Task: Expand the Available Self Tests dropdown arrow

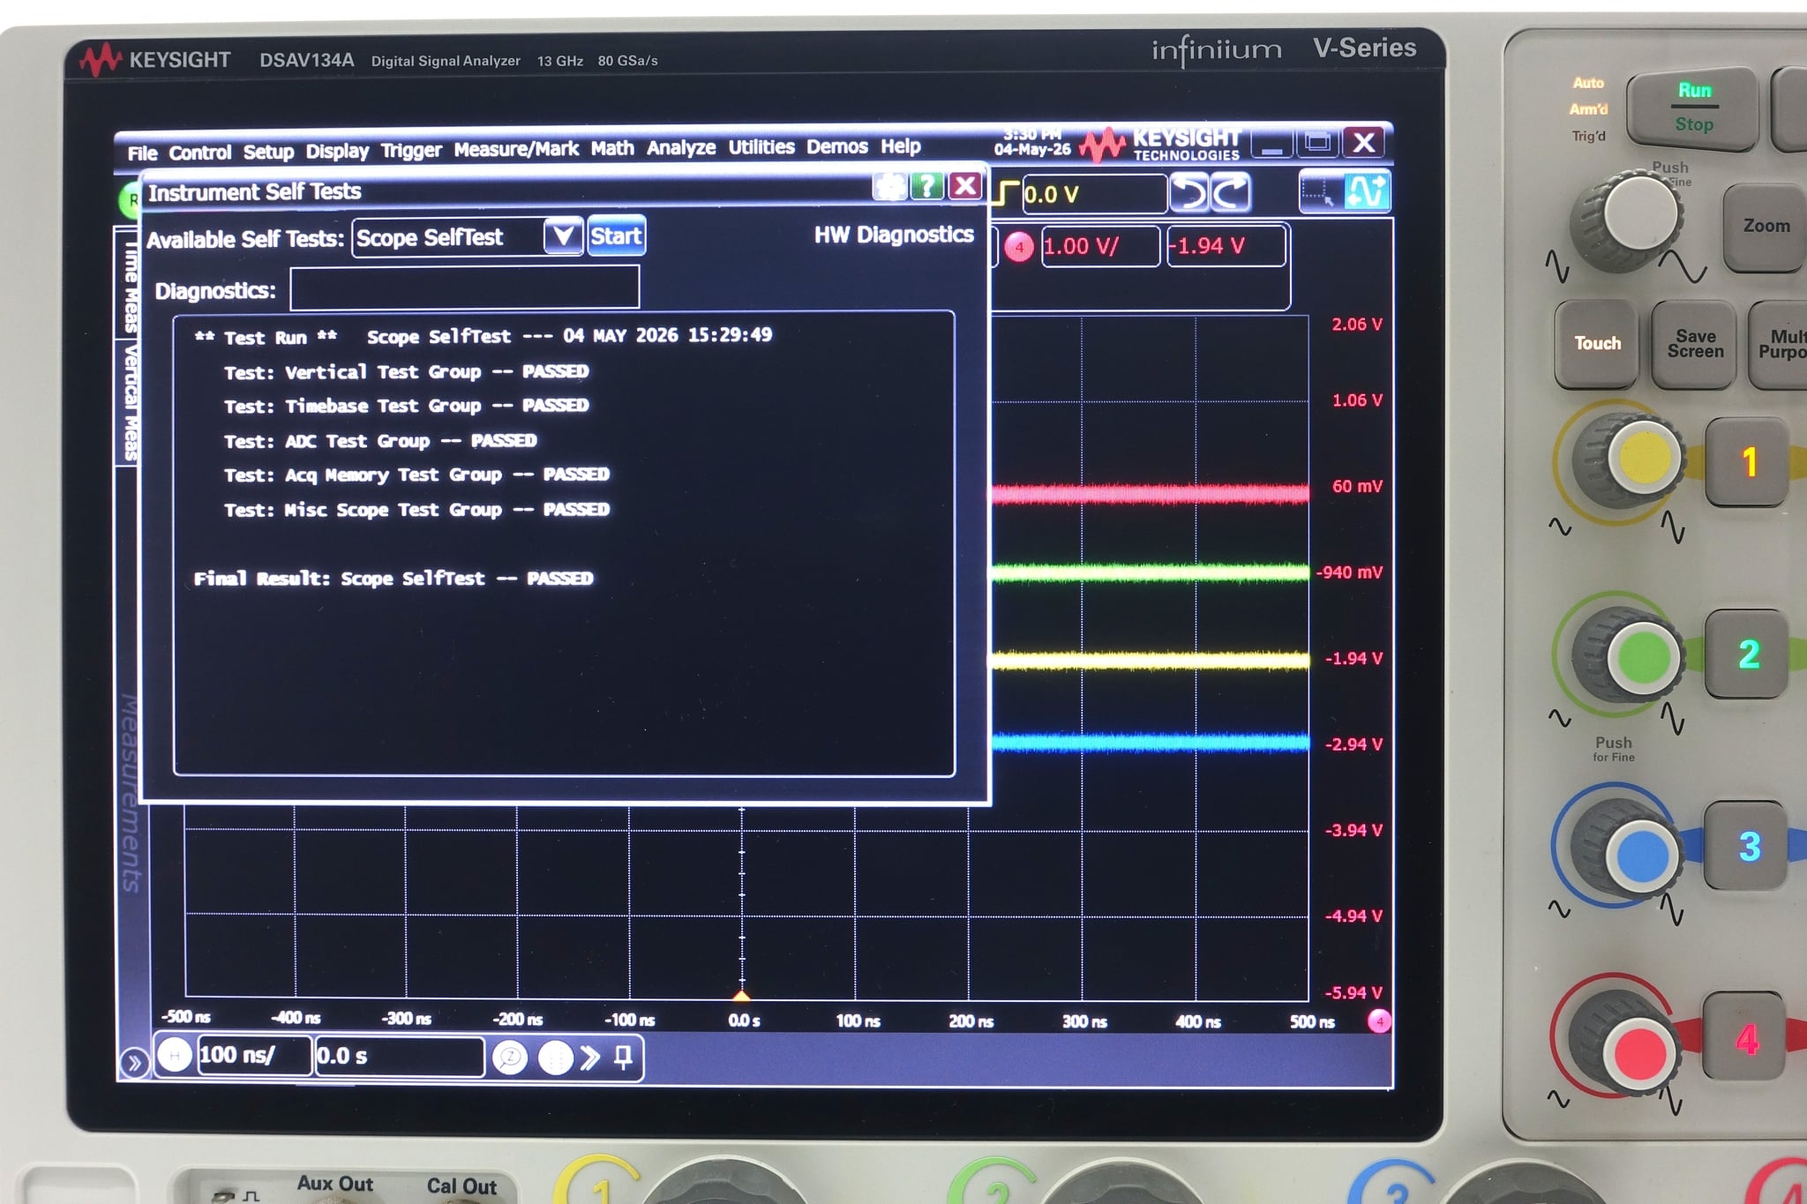Action: tap(563, 236)
